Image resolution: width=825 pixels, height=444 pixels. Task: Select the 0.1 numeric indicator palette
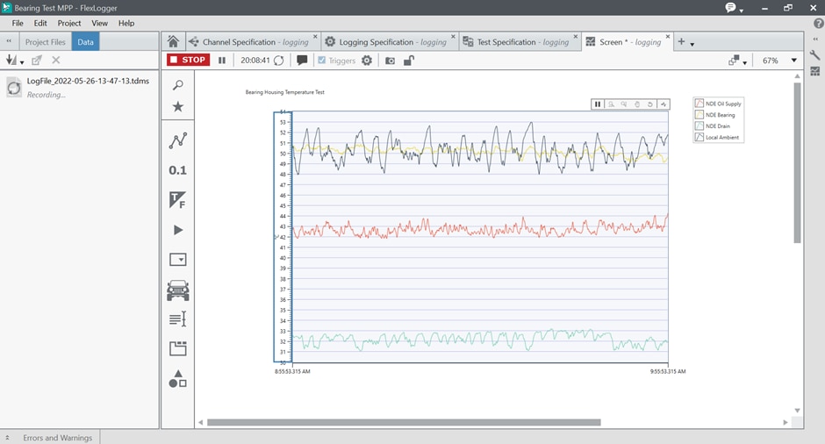(x=177, y=170)
